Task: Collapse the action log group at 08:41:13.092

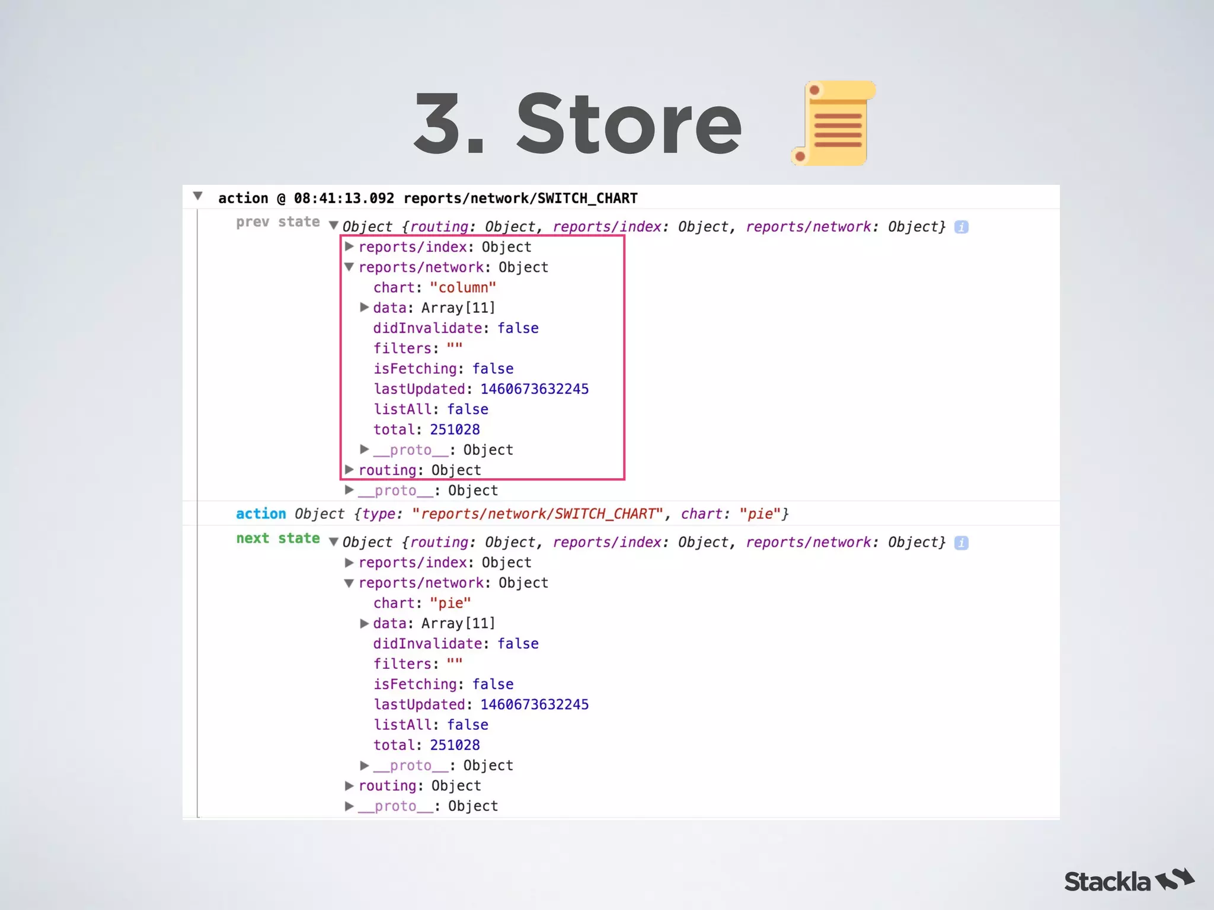Action: click(x=198, y=196)
